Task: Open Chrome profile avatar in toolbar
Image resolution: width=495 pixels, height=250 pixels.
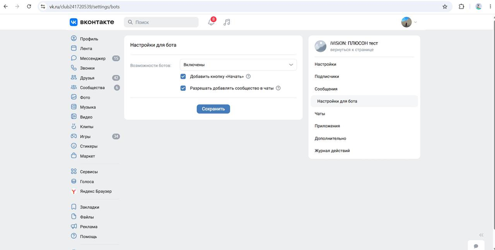Action: pyautogui.click(x=478, y=7)
